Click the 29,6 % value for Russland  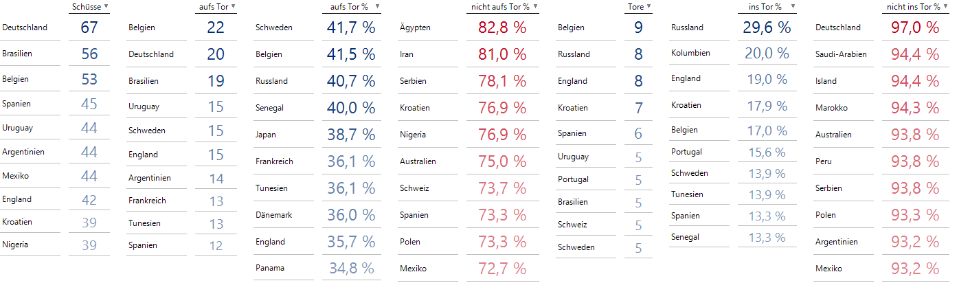coord(767,27)
